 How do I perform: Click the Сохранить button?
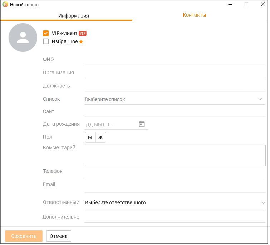click(x=24, y=236)
